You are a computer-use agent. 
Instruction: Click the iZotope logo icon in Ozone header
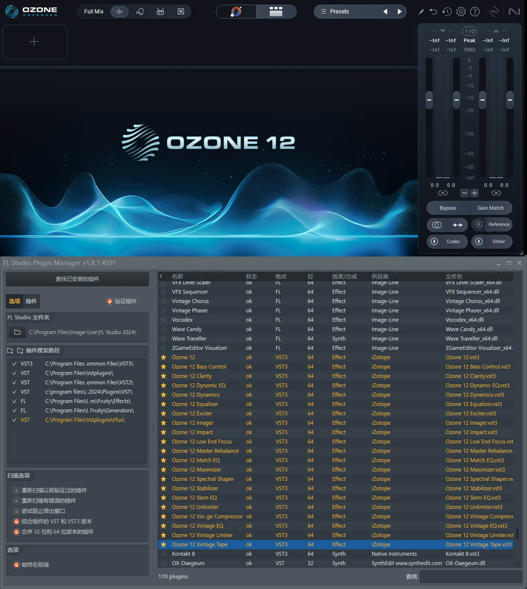tap(494, 12)
